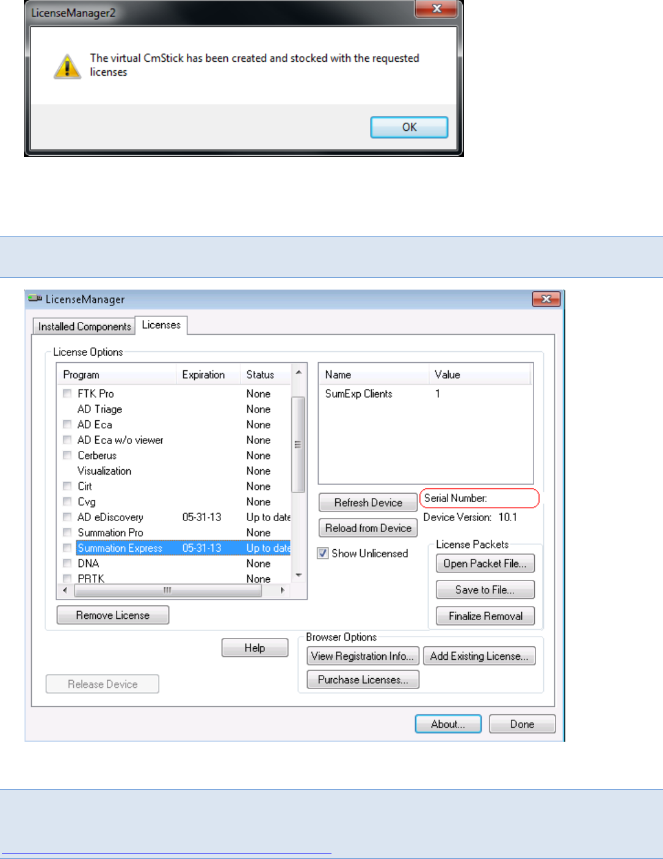Click Save to File...
663x859 pixels.
485,590
